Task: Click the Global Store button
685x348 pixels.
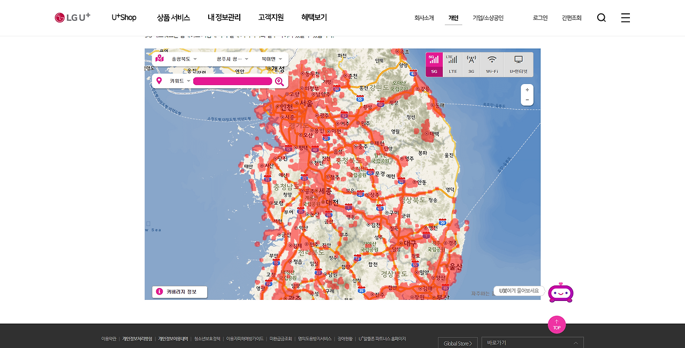Action: (x=458, y=343)
